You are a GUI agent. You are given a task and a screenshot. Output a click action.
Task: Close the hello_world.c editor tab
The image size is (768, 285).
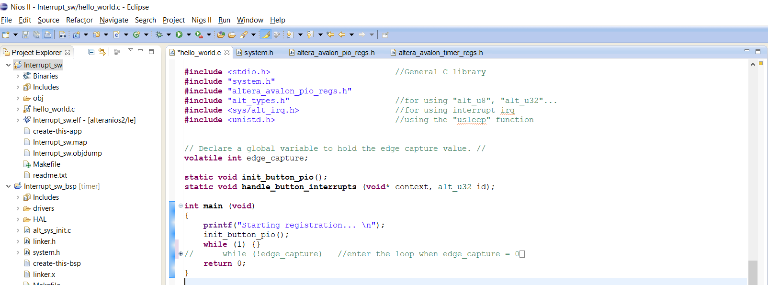click(x=227, y=53)
